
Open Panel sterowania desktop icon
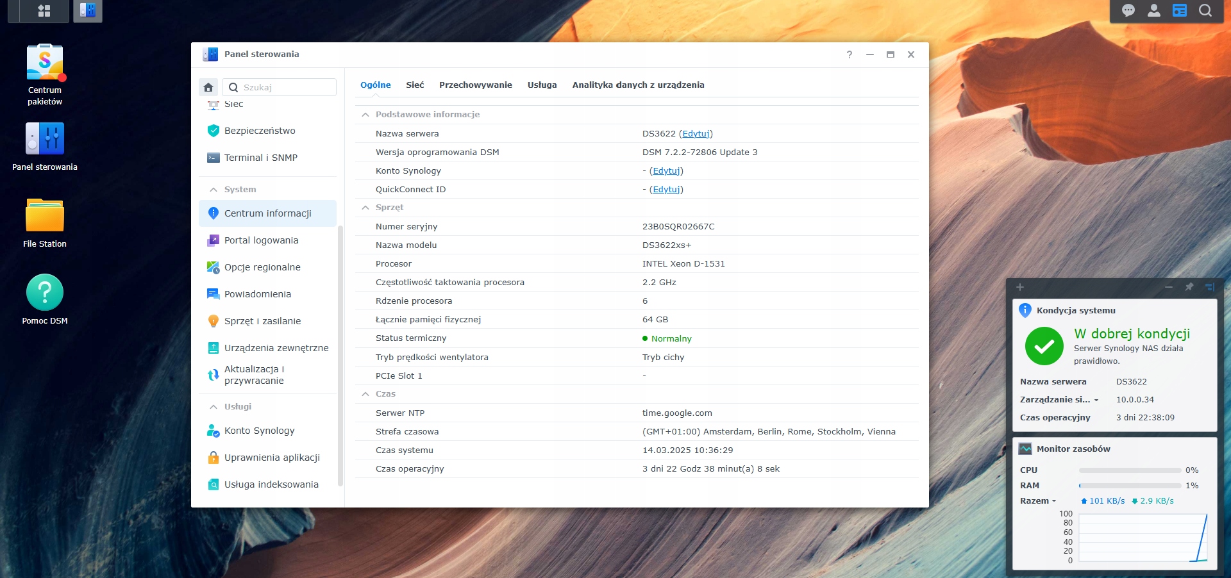pyautogui.click(x=45, y=147)
